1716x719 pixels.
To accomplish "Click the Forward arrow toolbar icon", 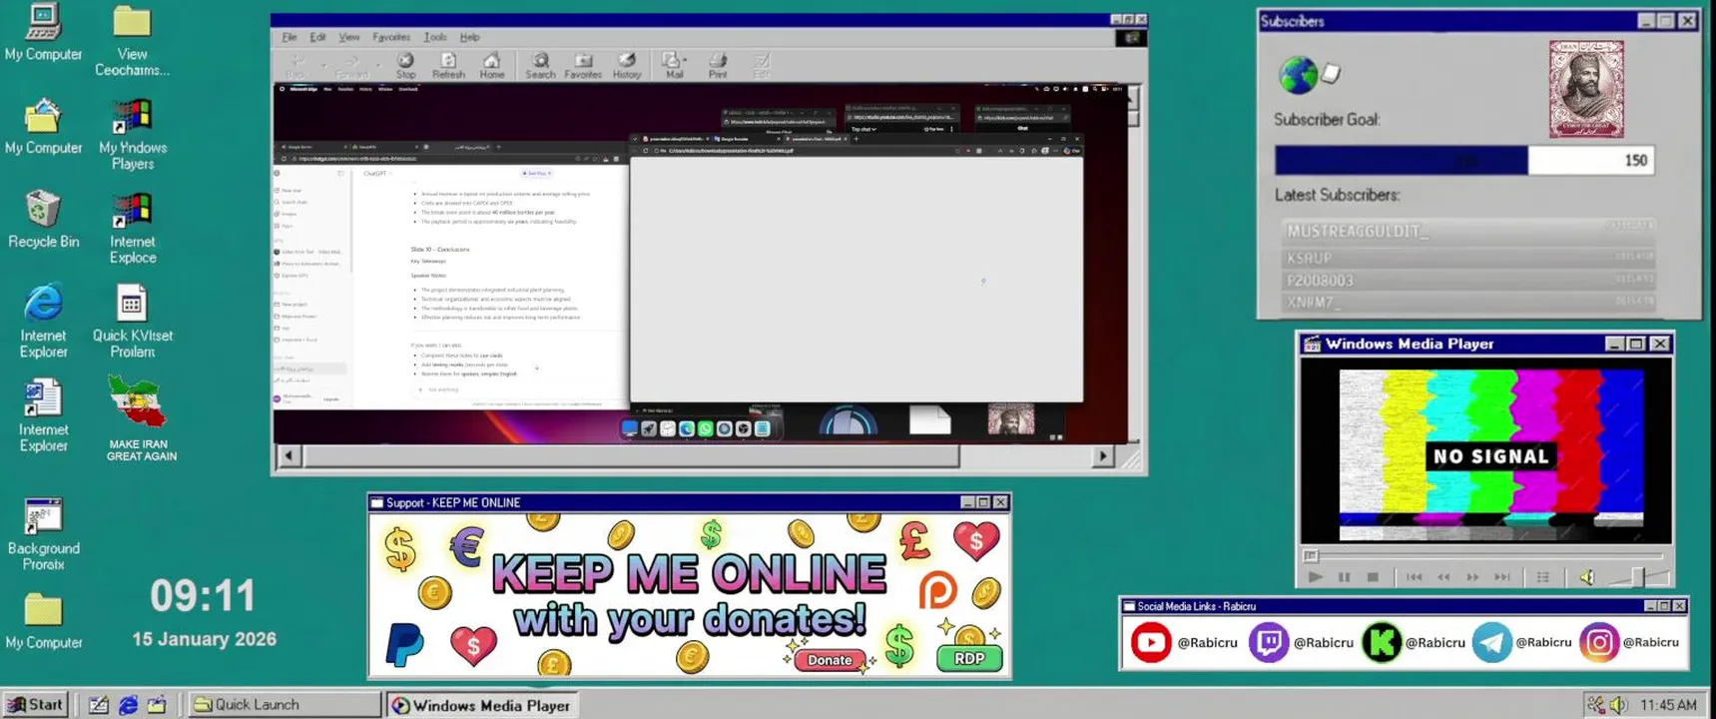I will coord(350,65).
